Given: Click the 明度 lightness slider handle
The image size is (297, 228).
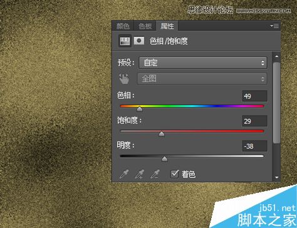Looking at the screenshot, I should click(x=165, y=159).
